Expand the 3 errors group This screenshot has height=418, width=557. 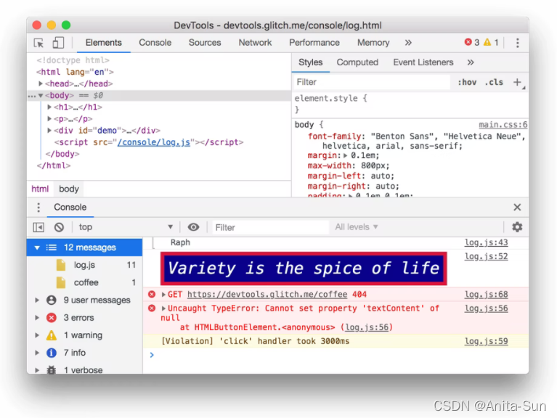point(37,318)
